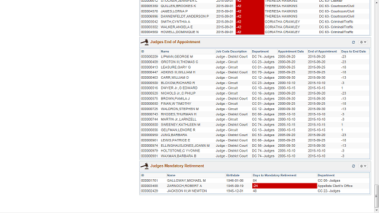Screen dimensions: 379x213
Task: Click BLOXOM,RICHARD R name
Action: [178, 83]
